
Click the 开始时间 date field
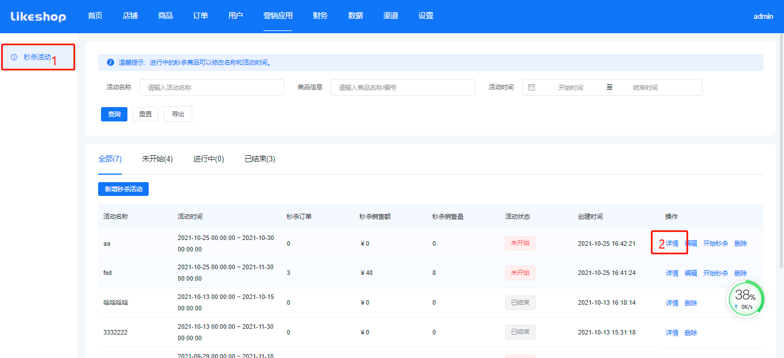click(x=570, y=88)
